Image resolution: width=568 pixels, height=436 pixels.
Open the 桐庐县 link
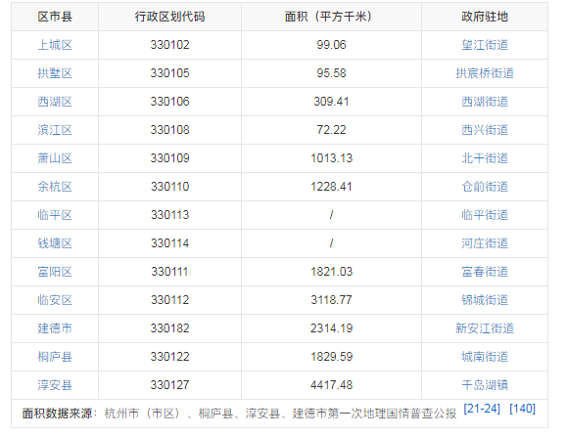pos(55,357)
